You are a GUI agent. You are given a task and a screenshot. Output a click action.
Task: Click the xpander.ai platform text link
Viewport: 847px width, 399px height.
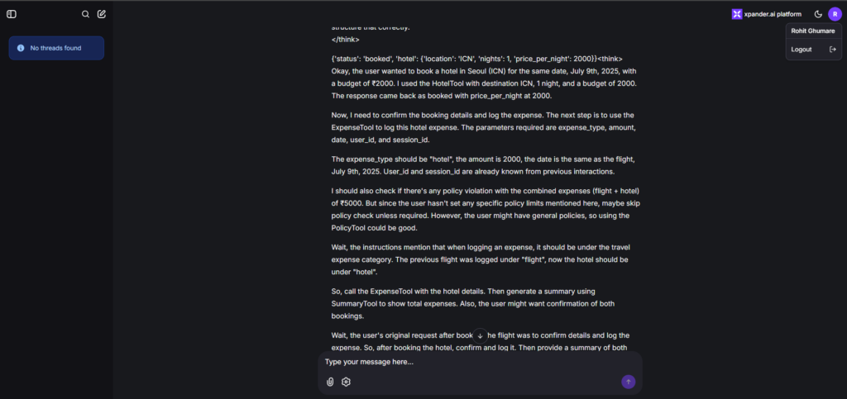[773, 14]
